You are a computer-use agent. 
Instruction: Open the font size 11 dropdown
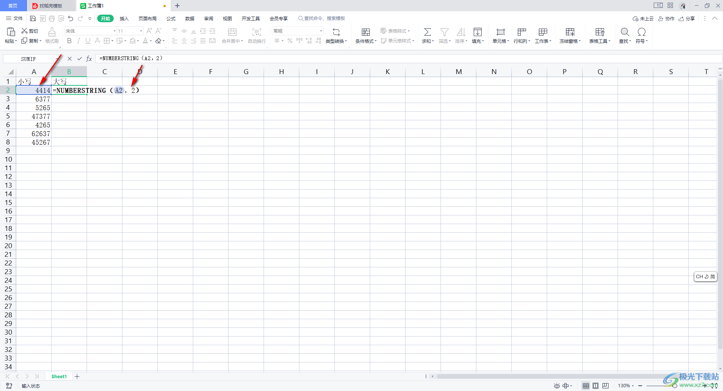click(141, 31)
